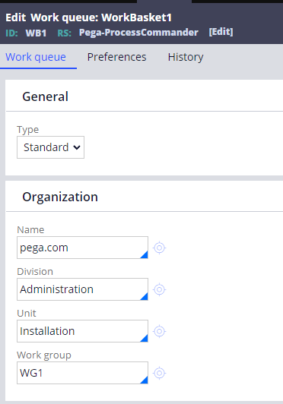The image size is (283, 404).
Task: Focus the Name field containing pega.com
Action: pos(82,248)
